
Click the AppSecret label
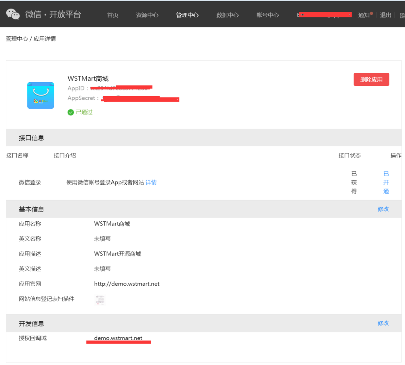tap(83, 98)
